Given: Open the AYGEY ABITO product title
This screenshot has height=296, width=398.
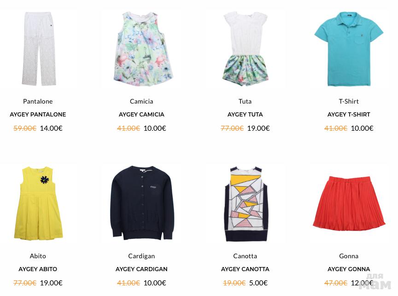Looking at the screenshot, I should (38, 269).
